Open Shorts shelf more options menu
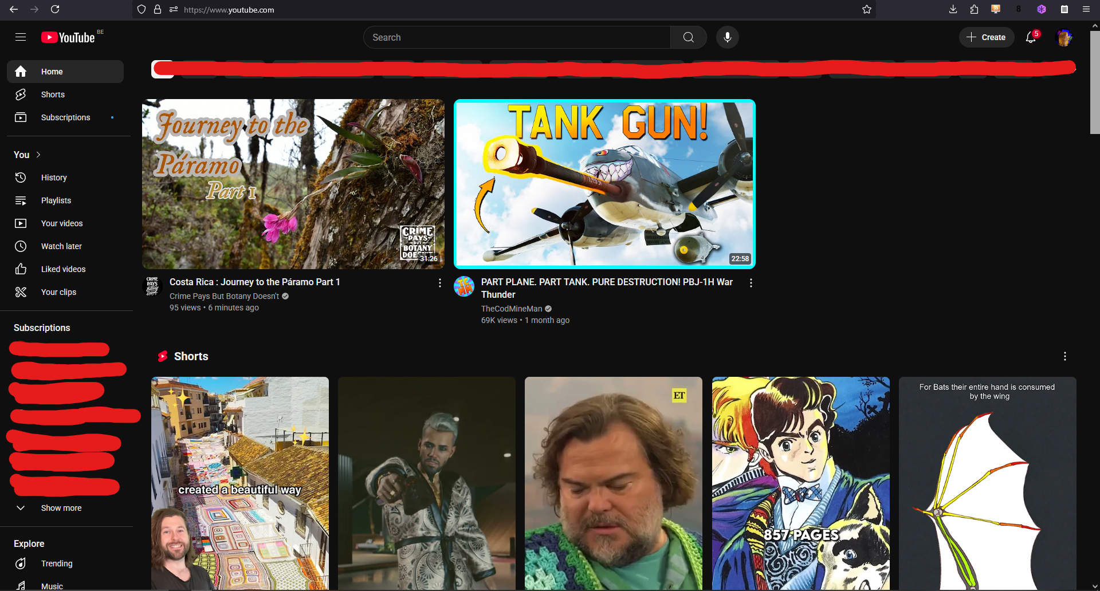The height and width of the screenshot is (591, 1100). tap(1064, 356)
